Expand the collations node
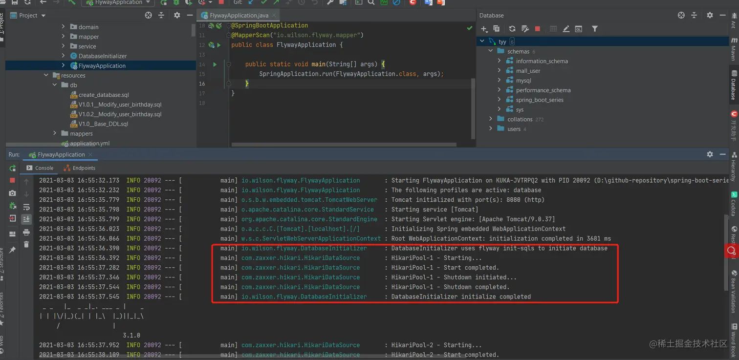739x360 pixels. (x=491, y=119)
